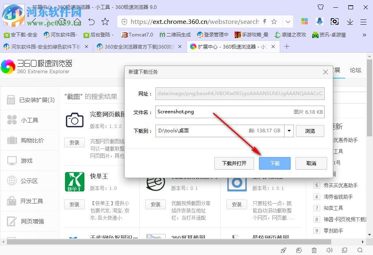Open the magnifier search icon in status bar
373x255 pixels.
click(x=360, y=251)
